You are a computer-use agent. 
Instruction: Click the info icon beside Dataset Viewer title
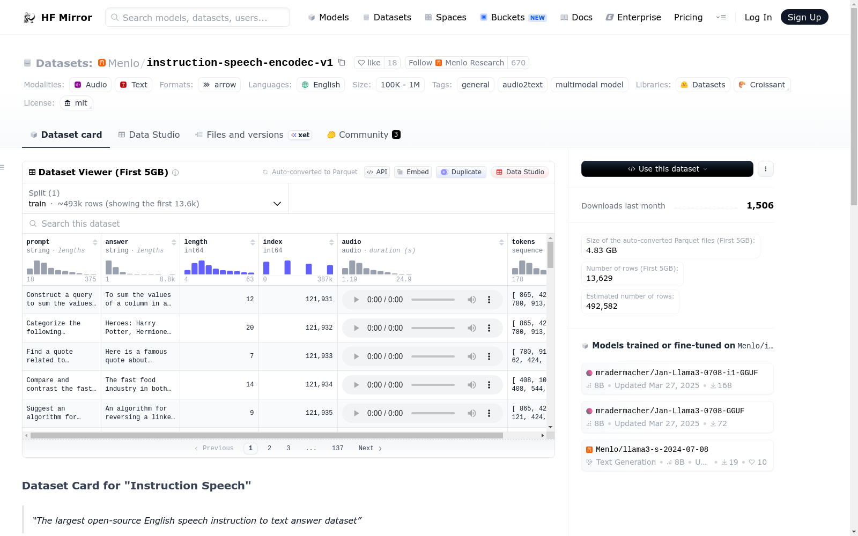click(x=175, y=173)
